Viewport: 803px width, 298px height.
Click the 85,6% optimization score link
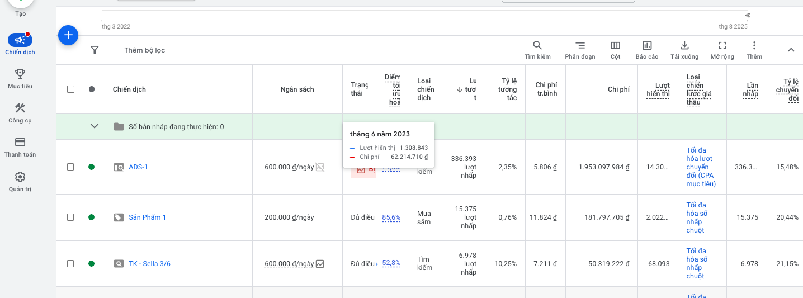click(391, 217)
